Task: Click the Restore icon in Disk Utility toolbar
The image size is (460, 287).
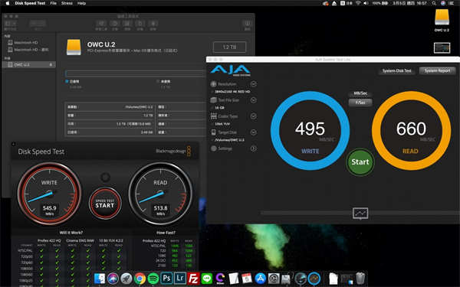Action: point(140,24)
